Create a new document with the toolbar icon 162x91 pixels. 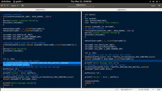(x=23, y=6)
